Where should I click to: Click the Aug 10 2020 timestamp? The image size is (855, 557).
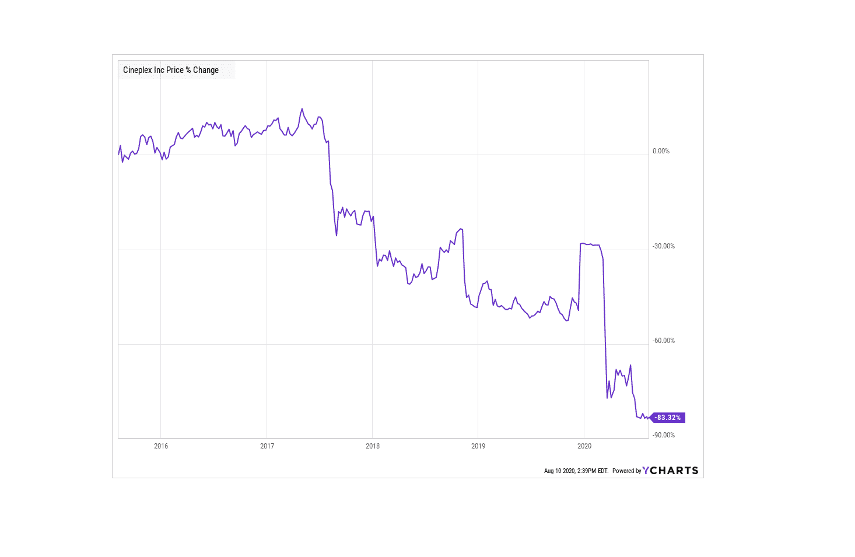pyautogui.click(x=576, y=471)
